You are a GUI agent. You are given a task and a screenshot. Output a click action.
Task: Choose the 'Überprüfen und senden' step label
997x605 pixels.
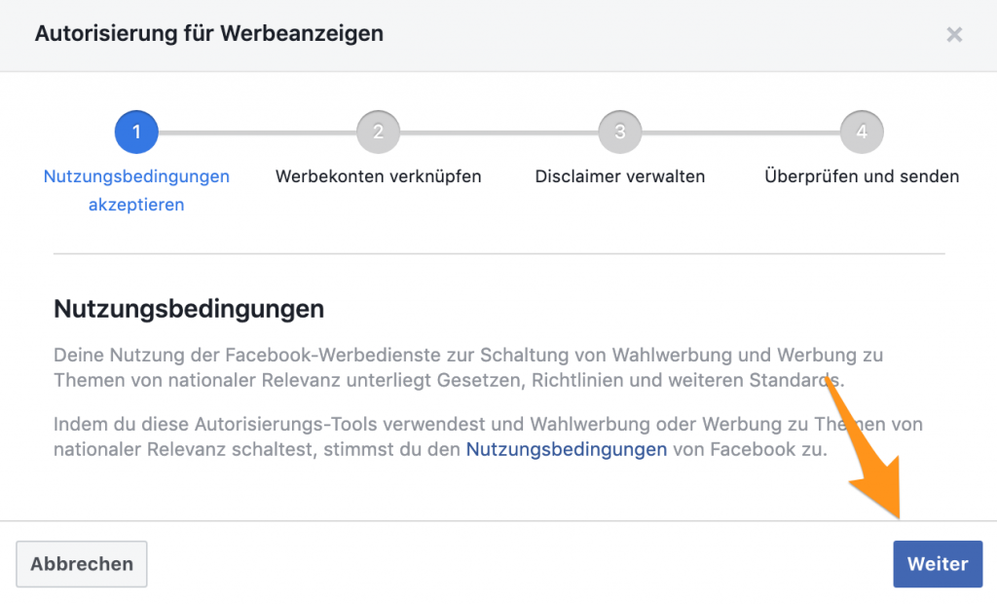862,176
